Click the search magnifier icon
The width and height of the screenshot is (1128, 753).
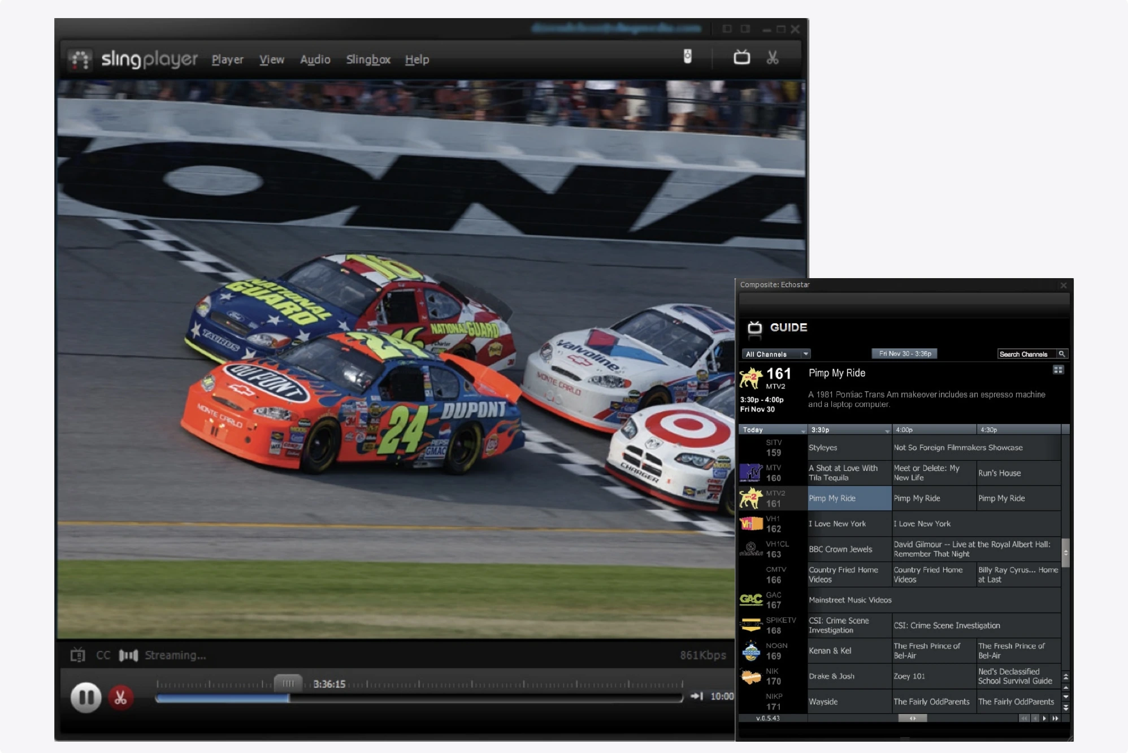click(1062, 354)
